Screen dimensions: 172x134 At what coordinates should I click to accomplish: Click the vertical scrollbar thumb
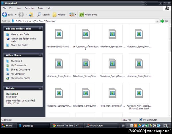click(170, 39)
